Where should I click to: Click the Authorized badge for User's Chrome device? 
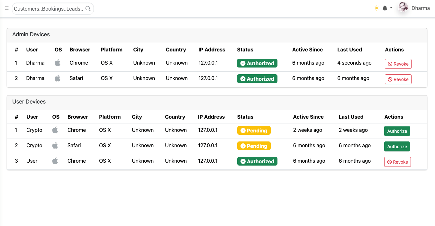(x=257, y=161)
